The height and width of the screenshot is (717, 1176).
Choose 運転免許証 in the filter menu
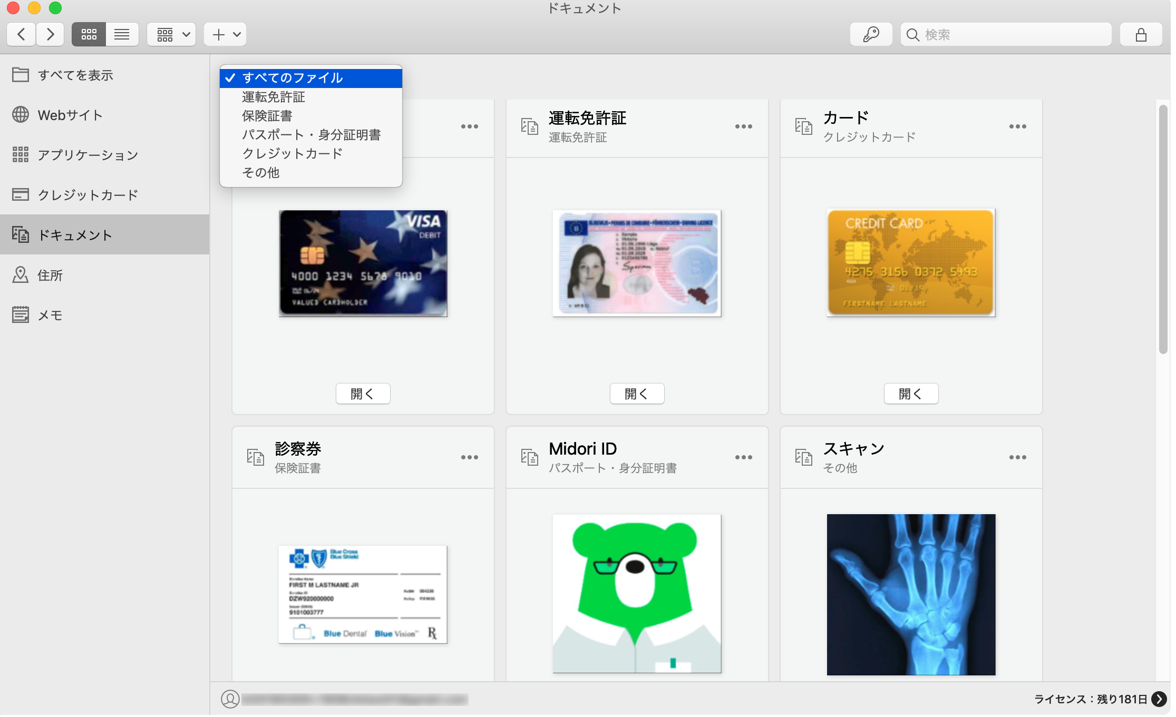311,97
